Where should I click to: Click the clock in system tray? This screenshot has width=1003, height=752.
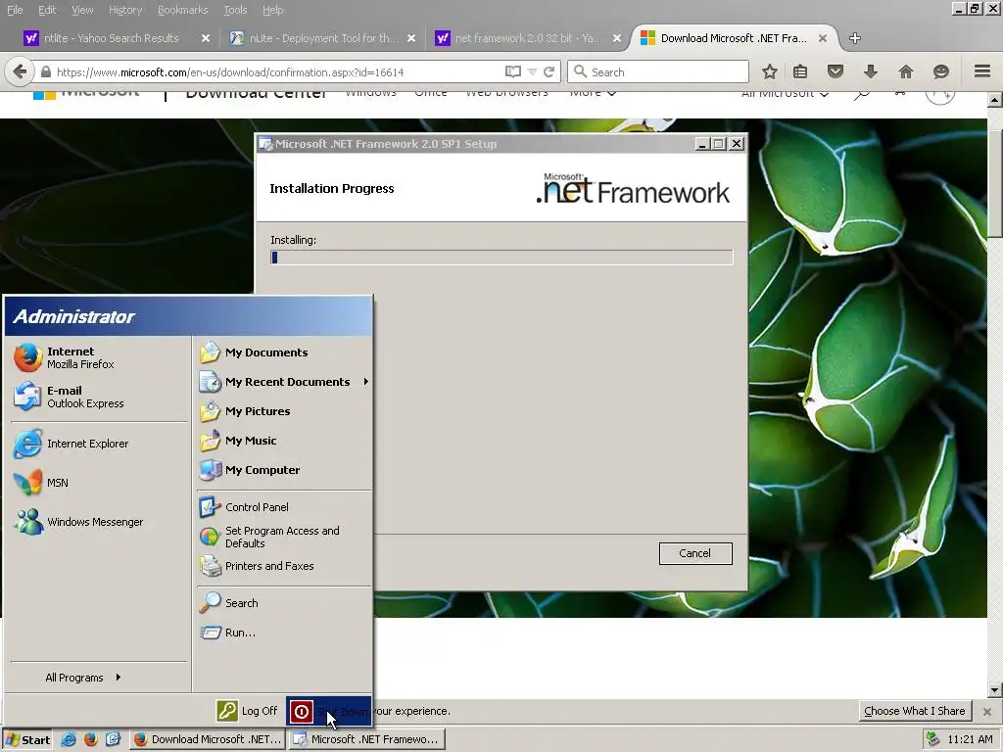971,740
